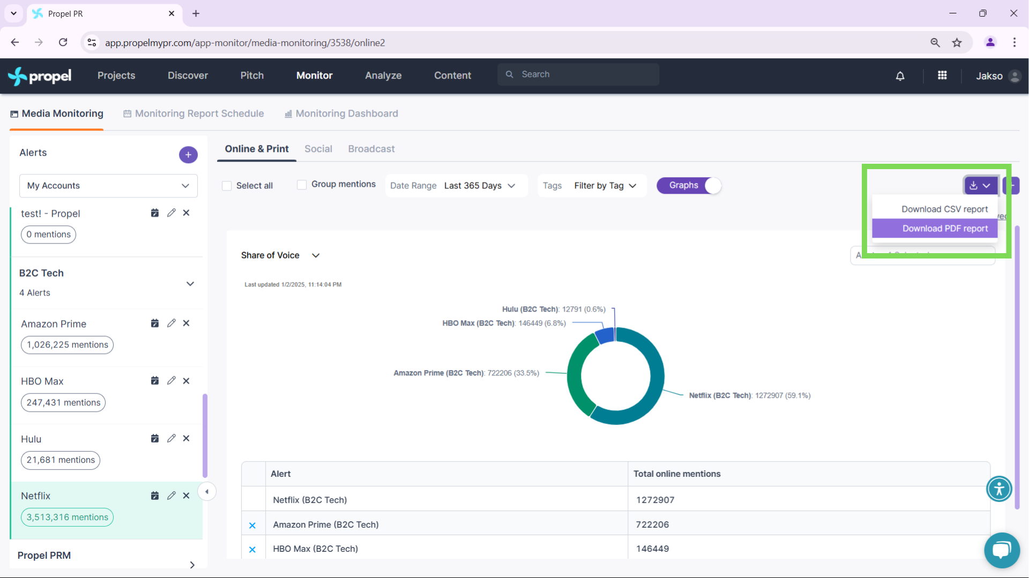
Task: Open a new browser tab
Action: (x=196, y=13)
